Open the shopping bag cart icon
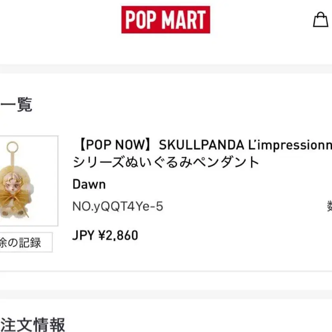The height and width of the screenshot is (332, 332). [321, 19]
